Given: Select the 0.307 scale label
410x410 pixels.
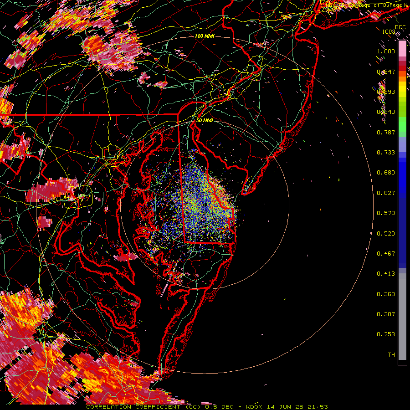Looking at the screenshot, I should tap(386, 314).
